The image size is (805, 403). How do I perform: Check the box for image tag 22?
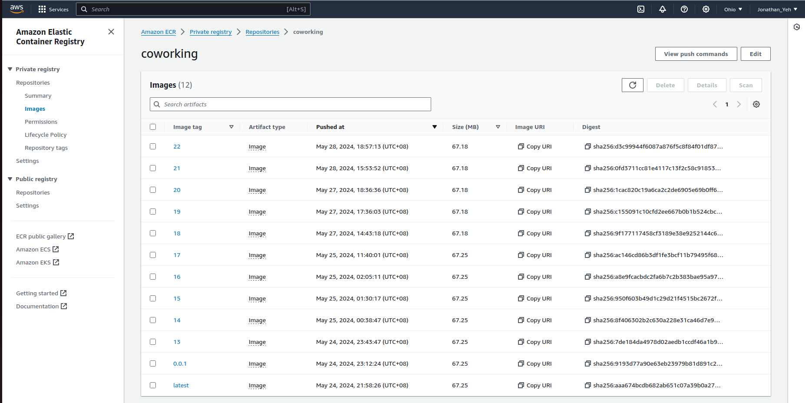tap(153, 146)
